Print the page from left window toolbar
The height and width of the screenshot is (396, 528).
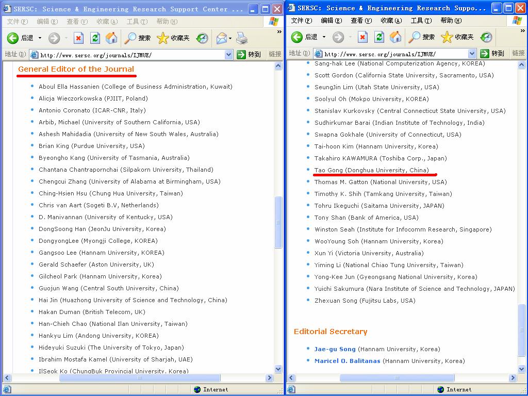click(242, 38)
